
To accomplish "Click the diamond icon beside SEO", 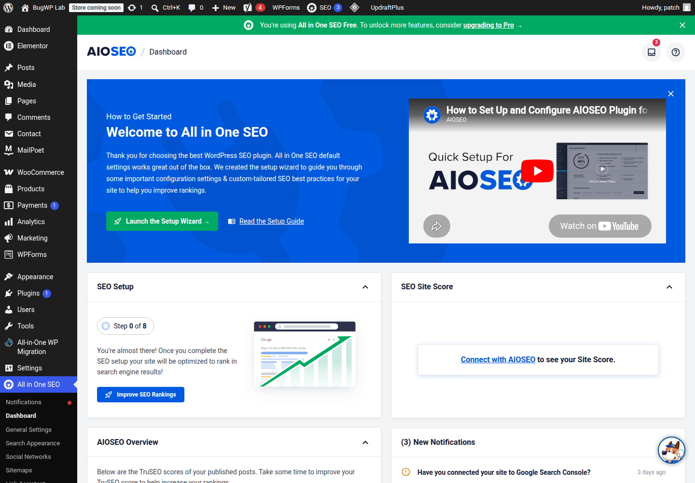I will click(x=354, y=8).
